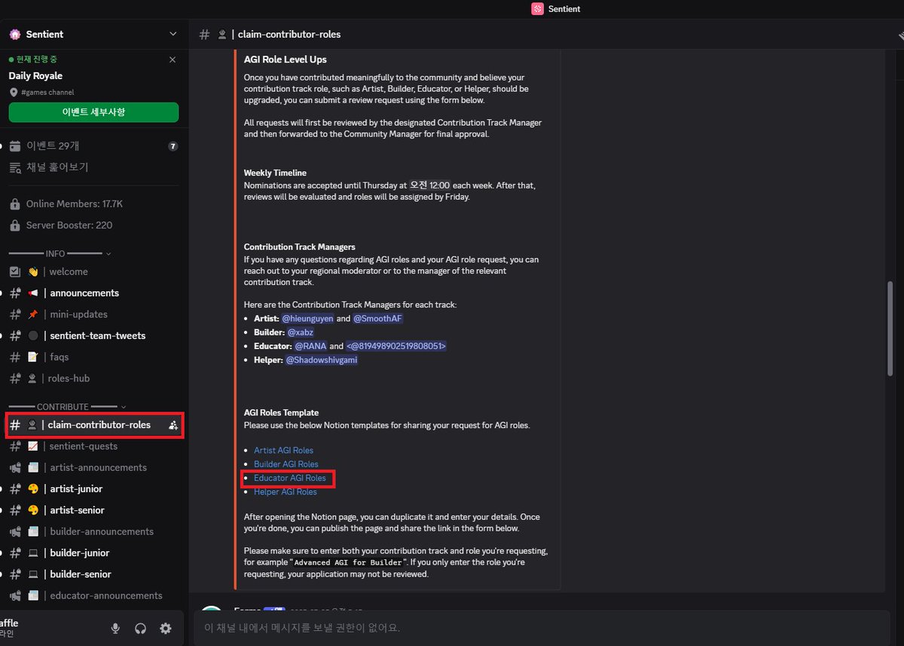Mute the microphone in the user panel

pyautogui.click(x=115, y=628)
